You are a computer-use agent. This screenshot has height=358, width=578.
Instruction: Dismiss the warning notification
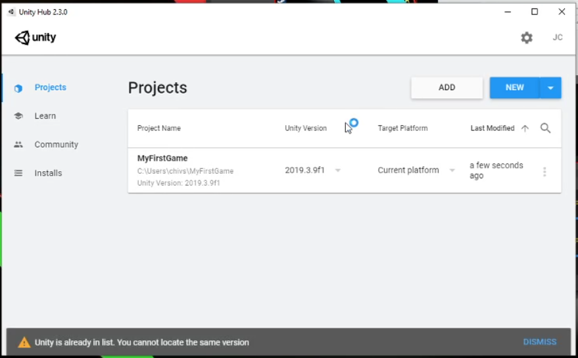pyautogui.click(x=539, y=342)
